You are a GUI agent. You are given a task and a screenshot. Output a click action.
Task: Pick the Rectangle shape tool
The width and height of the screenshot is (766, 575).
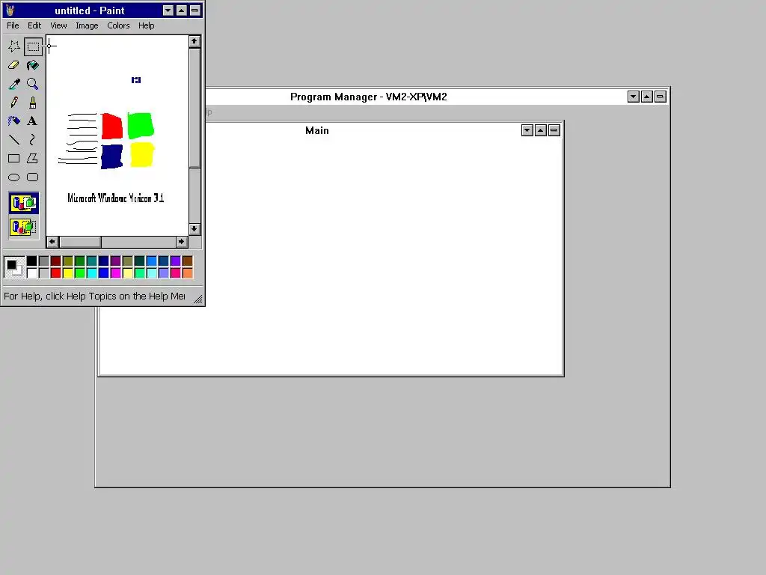pos(14,159)
